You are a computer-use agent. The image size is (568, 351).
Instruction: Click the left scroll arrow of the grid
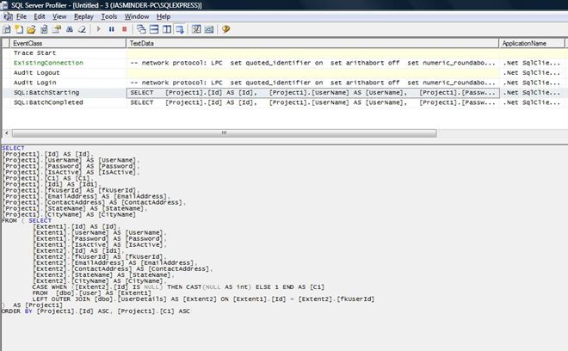(7, 133)
